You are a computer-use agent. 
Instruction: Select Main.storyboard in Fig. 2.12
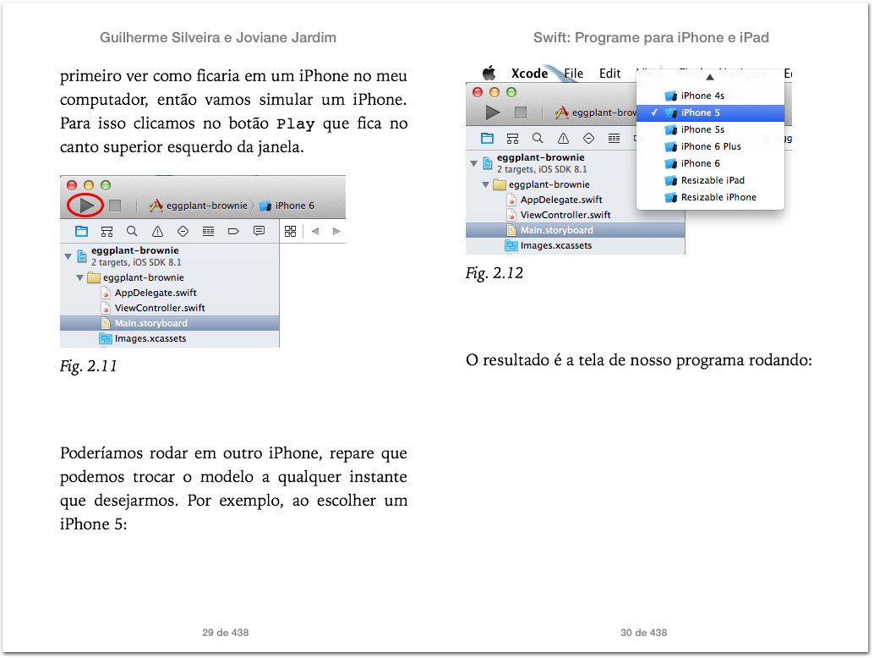(576, 230)
